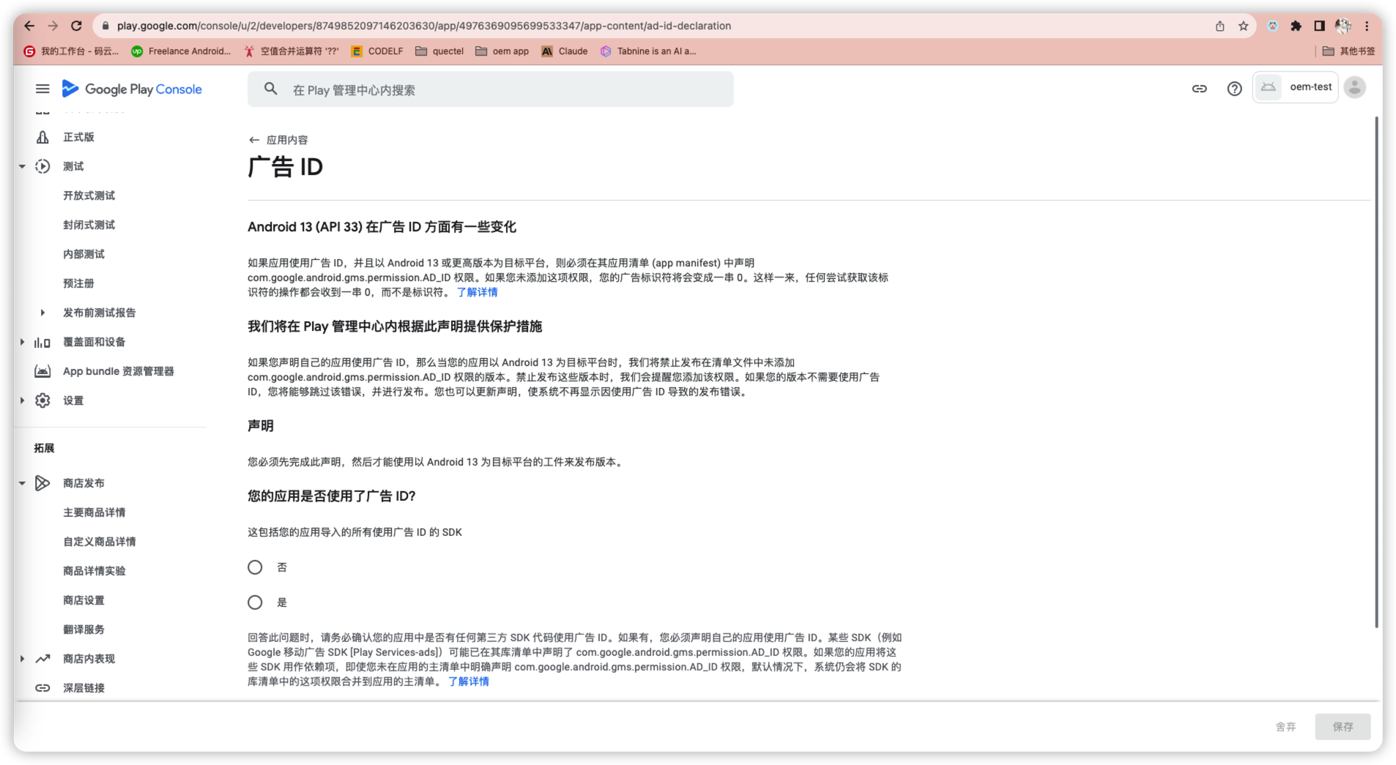Screen dimensions: 1396x765
Task: Click the 覆盖面和设备 chart icon
Action: (42, 342)
